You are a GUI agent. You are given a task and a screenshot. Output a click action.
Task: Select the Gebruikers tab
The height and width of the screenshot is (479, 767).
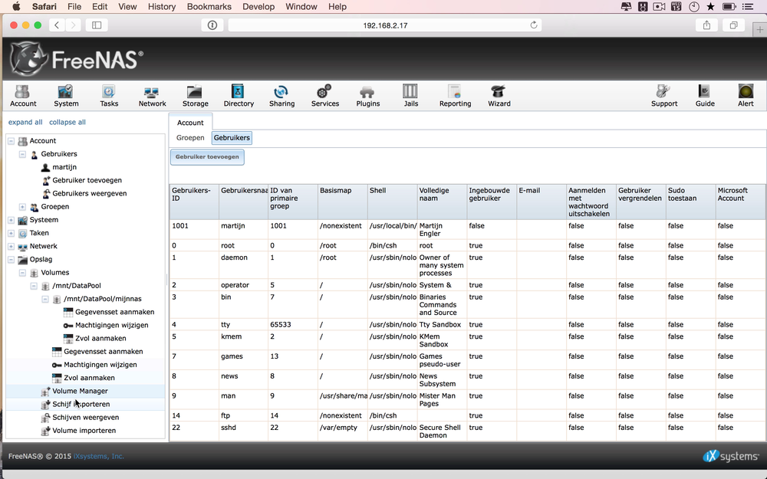(x=232, y=138)
